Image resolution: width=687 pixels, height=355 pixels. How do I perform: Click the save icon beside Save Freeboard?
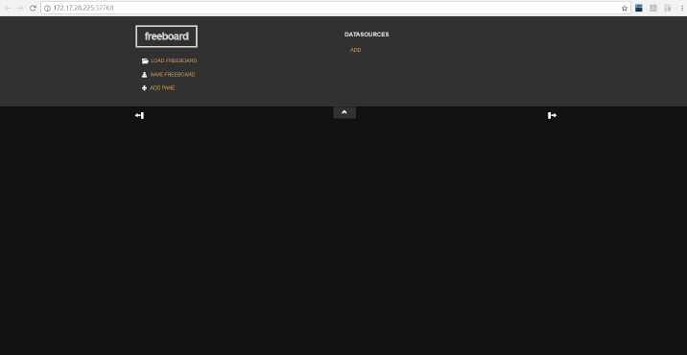tap(144, 75)
